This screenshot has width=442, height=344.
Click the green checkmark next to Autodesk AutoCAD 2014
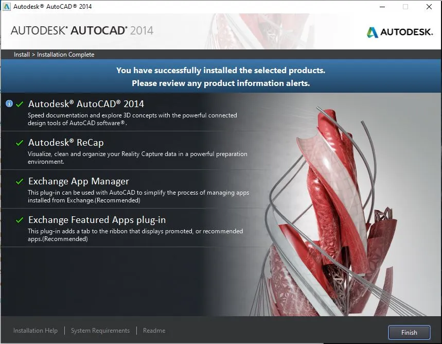[x=20, y=104]
